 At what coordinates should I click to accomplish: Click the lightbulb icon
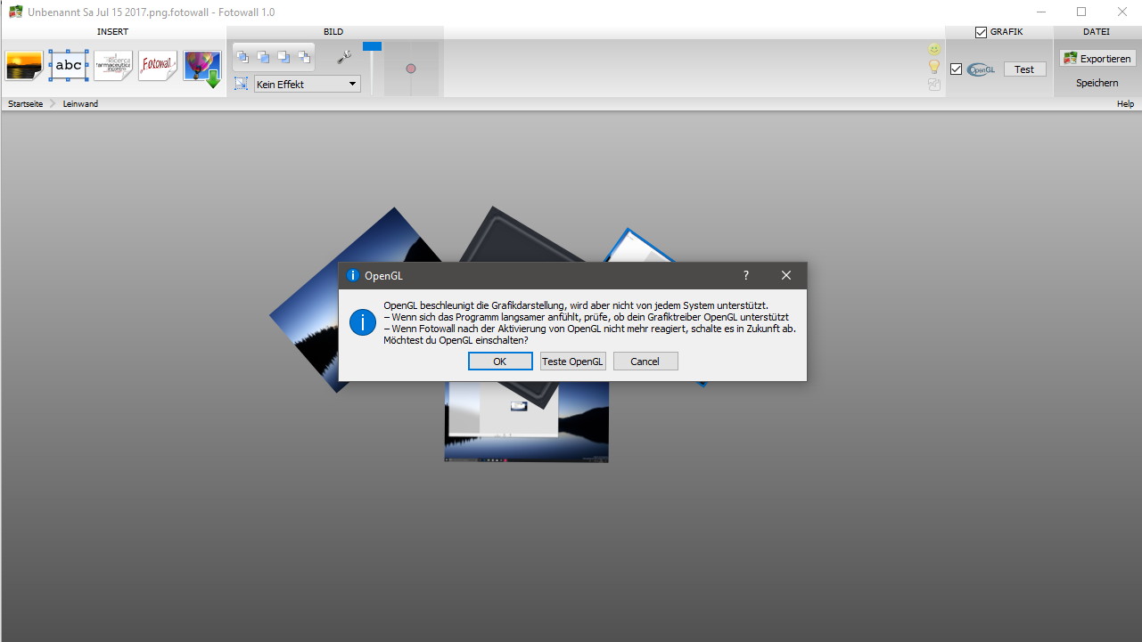coord(934,67)
